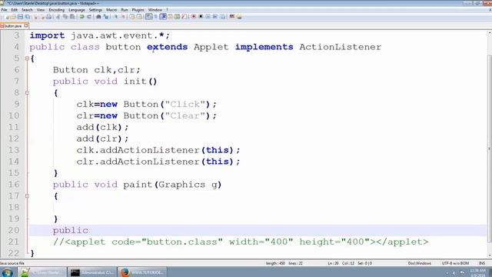Click the scrollbar up arrow
492x277 pixels.
point(490,32)
